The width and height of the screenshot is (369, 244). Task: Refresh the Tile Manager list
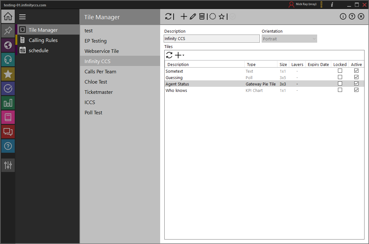click(x=168, y=16)
